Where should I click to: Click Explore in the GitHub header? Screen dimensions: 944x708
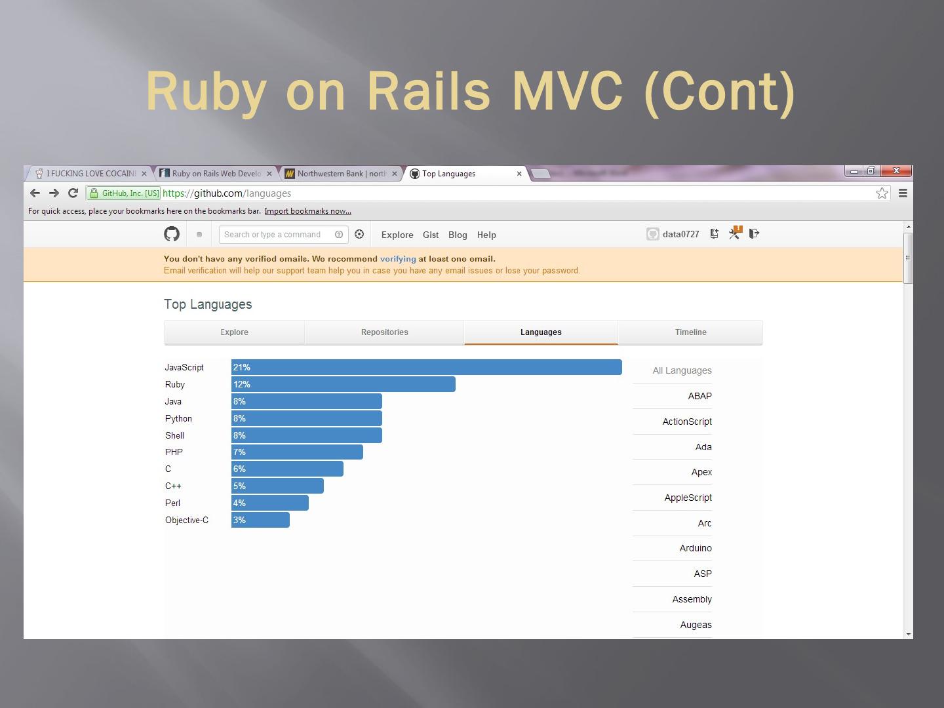coord(397,235)
